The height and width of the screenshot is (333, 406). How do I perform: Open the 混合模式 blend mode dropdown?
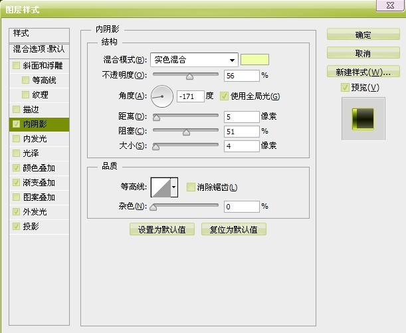click(x=194, y=60)
